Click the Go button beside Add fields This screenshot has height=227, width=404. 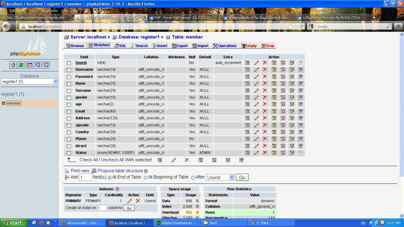pyautogui.click(x=242, y=177)
